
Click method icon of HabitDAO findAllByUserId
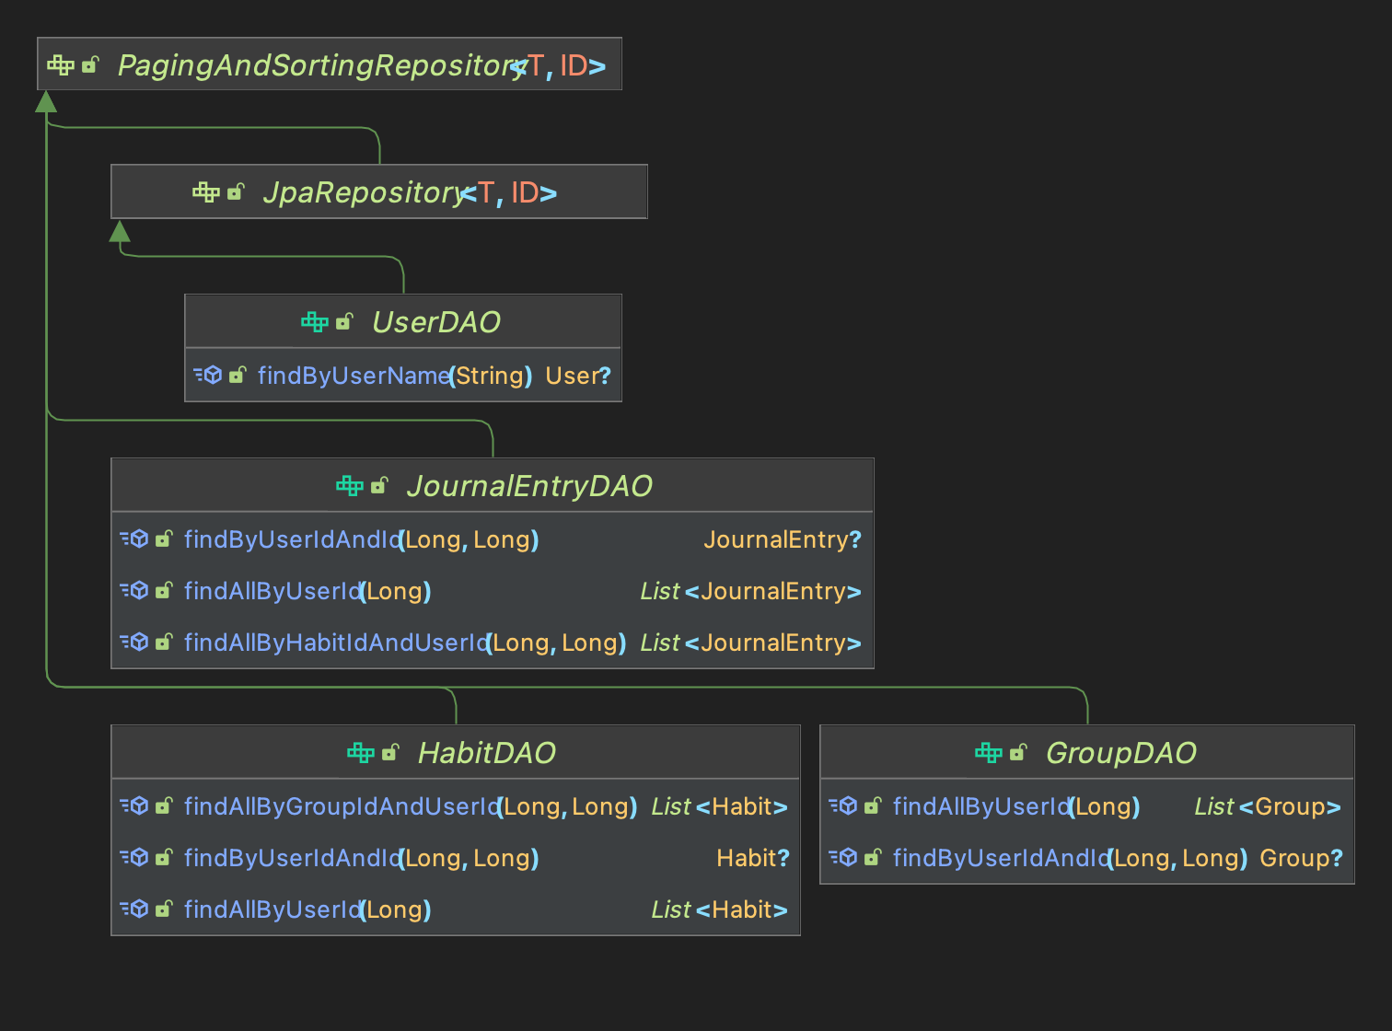click(x=134, y=909)
